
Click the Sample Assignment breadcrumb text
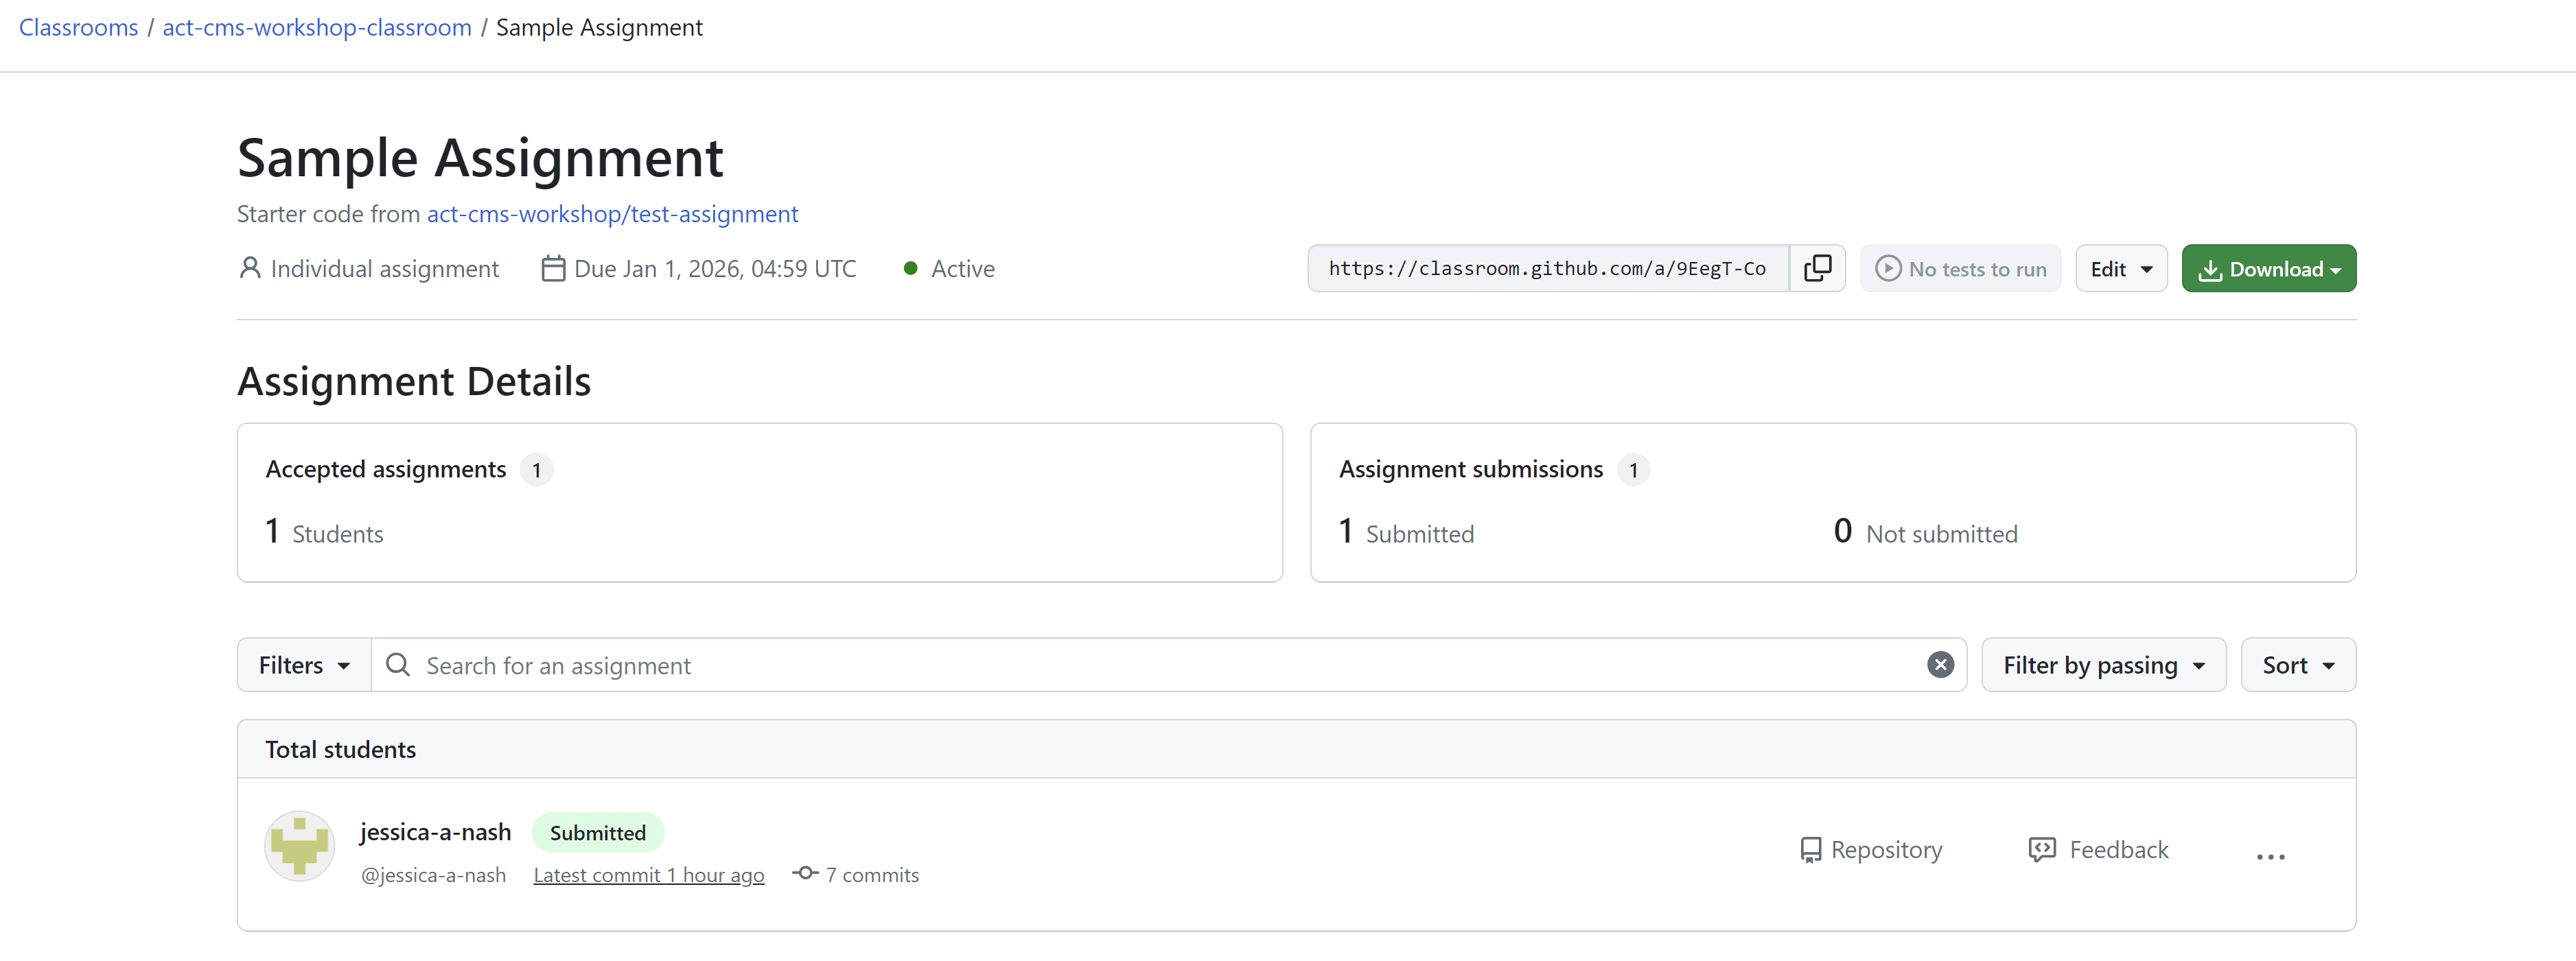[x=599, y=27]
